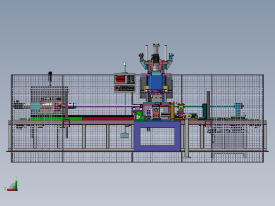Screen dimensions: 275x206
Task: Select the control panel keypad below red screen
Action: [x=124, y=88]
